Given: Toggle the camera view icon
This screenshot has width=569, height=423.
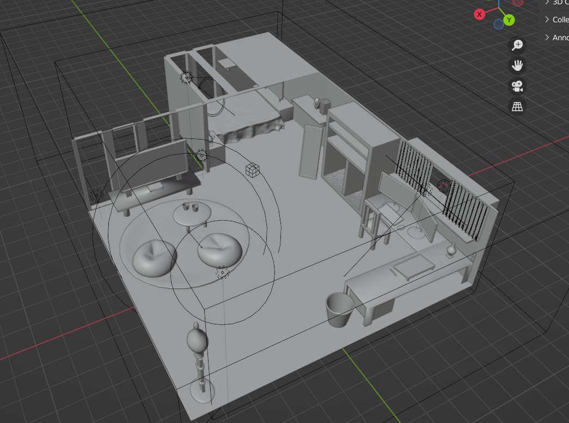Looking at the screenshot, I should tap(517, 86).
